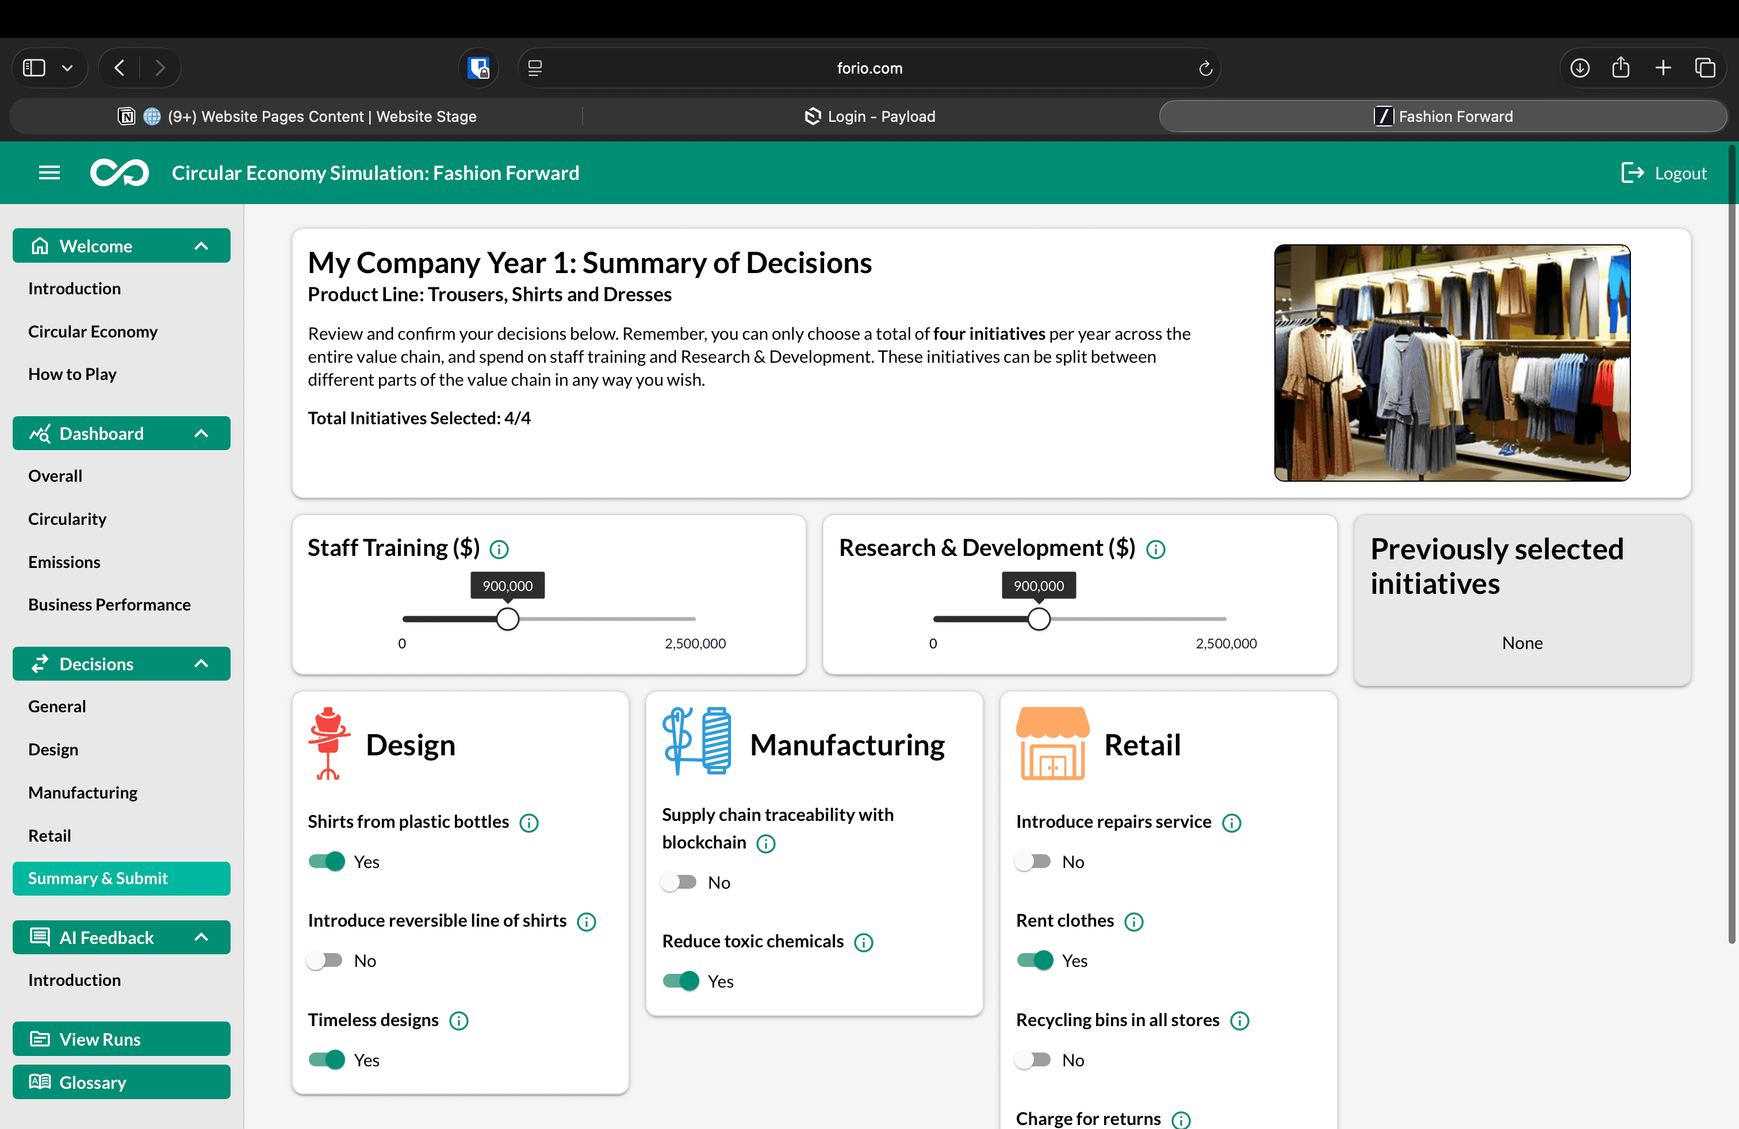Collapse the Welcome sidebar section
Viewport: 1739px width, 1129px height.
tap(202, 246)
